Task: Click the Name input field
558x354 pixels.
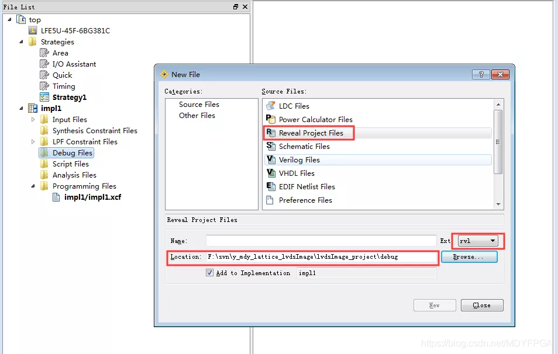Action: pos(321,241)
